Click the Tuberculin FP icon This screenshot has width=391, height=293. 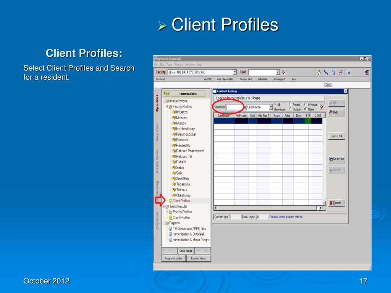(x=174, y=184)
